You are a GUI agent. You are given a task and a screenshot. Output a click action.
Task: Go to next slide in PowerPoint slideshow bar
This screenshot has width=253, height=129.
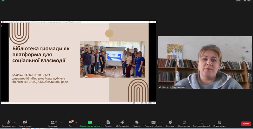[137, 103]
